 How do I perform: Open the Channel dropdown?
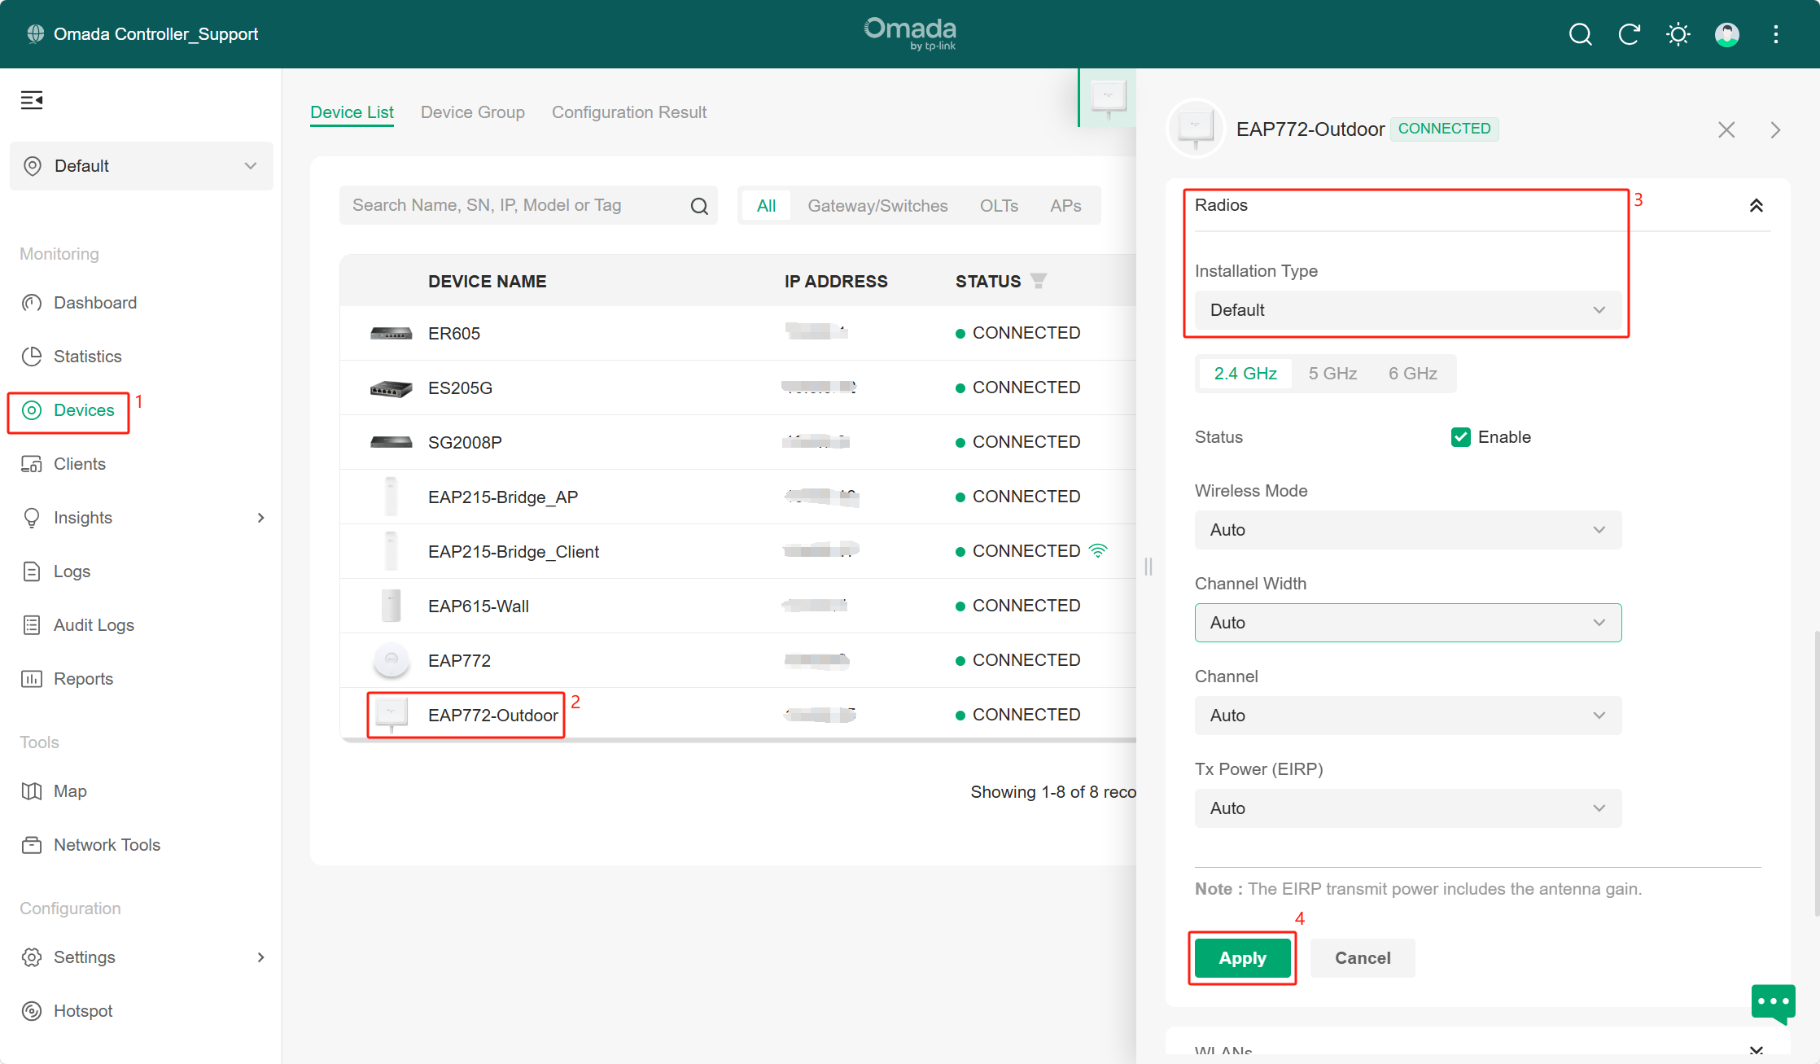click(x=1407, y=716)
